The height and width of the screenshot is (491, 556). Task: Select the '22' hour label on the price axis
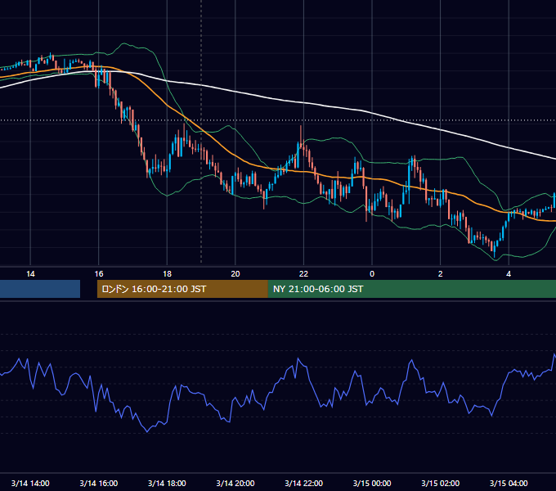[x=303, y=274]
